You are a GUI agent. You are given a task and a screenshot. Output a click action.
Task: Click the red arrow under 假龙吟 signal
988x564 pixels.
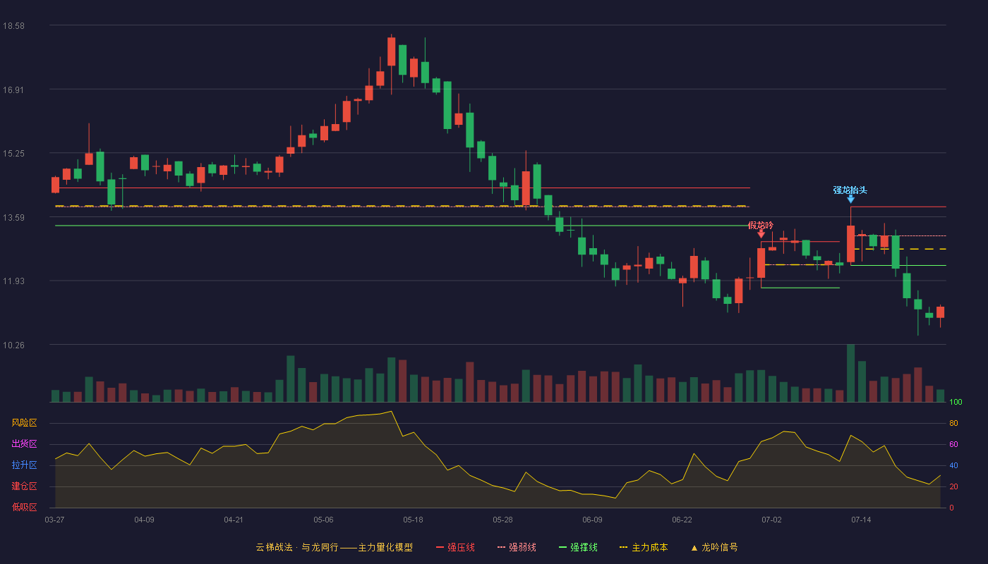click(x=761, y=234)
